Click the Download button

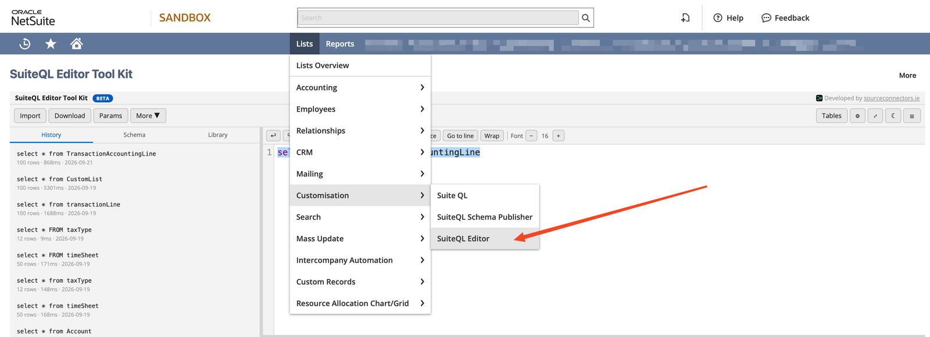70,116
